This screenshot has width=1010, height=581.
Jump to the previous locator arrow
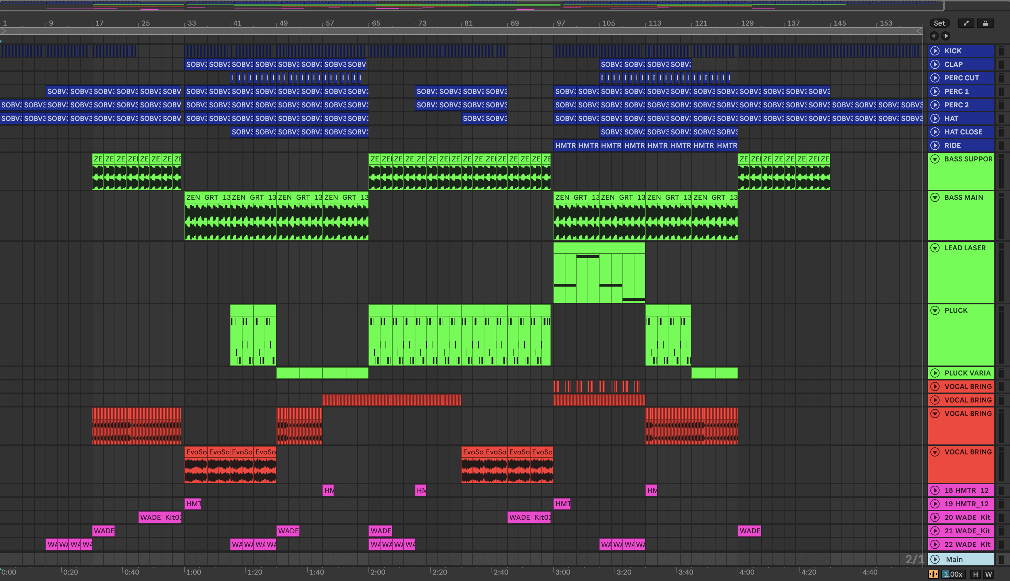pyautogui.click(x=934, y=36)
